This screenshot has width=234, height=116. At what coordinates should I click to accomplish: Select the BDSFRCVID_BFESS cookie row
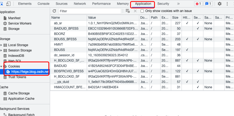pos(142,71)
